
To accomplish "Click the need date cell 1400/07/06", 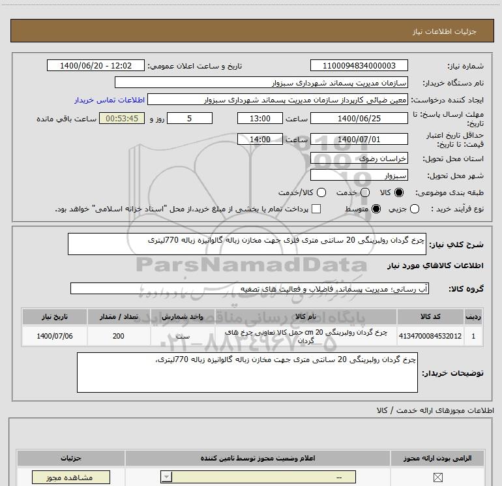I will pos(55,336).
